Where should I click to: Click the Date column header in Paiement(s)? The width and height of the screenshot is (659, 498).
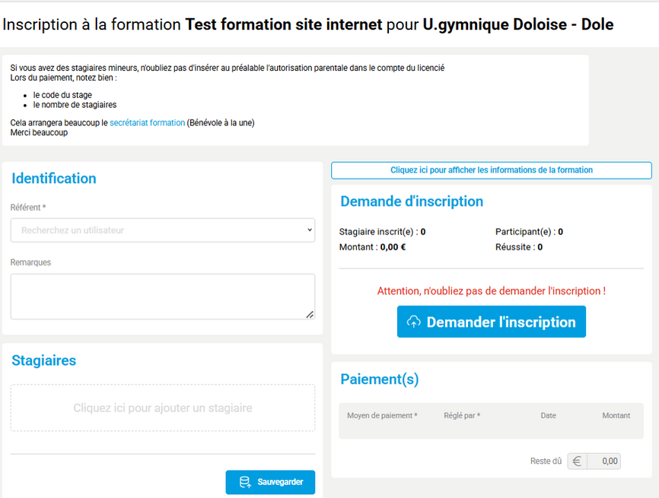[x=548, y=415]
